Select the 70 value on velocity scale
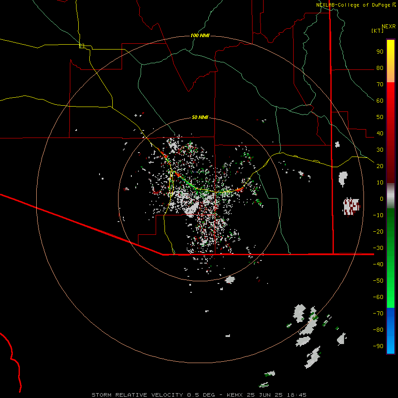 tap(380, 84)
